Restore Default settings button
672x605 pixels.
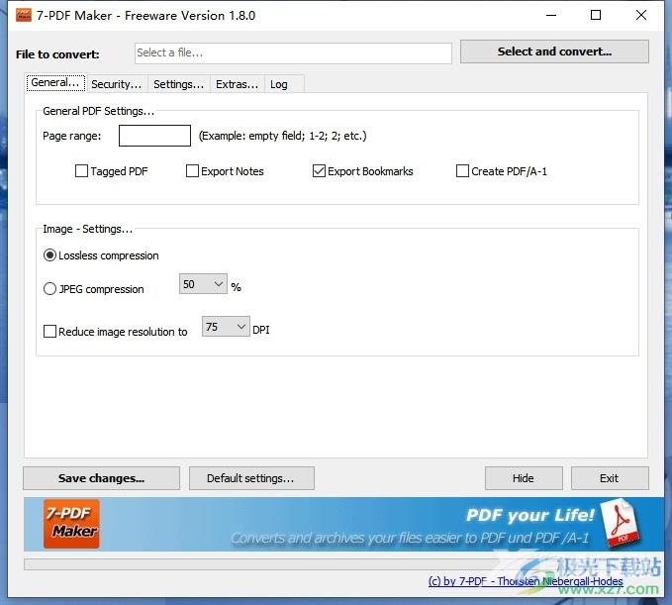[251, 478]
